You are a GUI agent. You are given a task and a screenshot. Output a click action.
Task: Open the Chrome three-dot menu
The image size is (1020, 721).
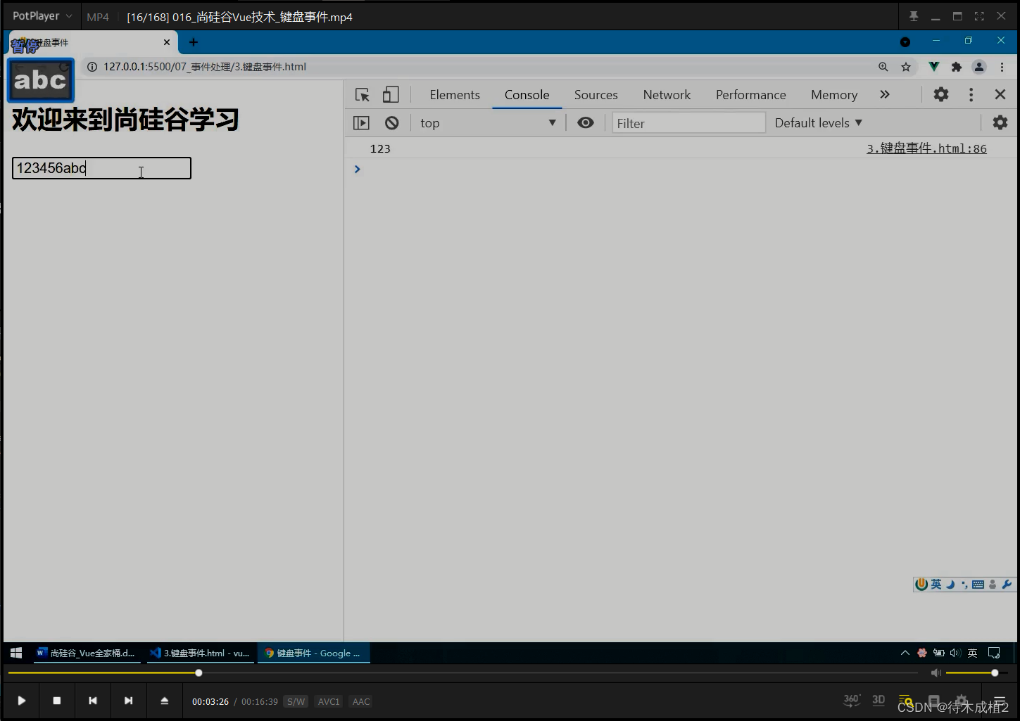click(1002, 67)
